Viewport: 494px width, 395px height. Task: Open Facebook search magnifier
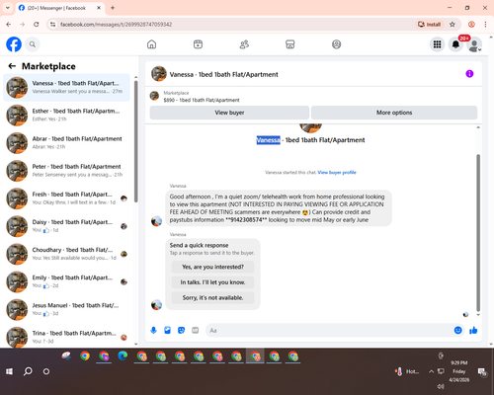pyautogui.click(x=33, y=44)
